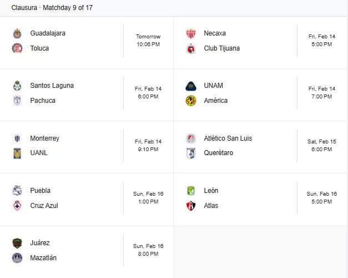Image resolution: width=348 pixels, height=278 pixels.
Task: Open the Pachuca team name
Action: pos(43,101)
